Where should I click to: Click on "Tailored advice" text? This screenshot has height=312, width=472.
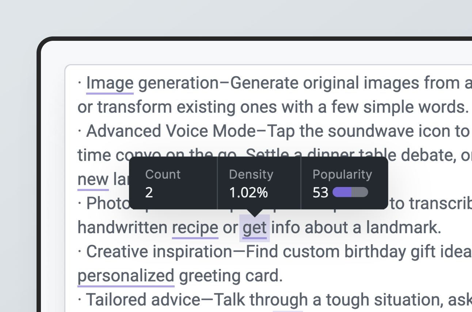pos(143,300)
